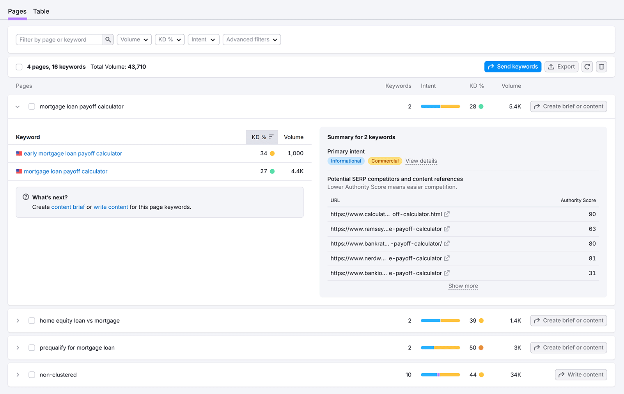Click the search magnifier in the filter field
Viewport: 624px width, 394px height.
[108, 39]
